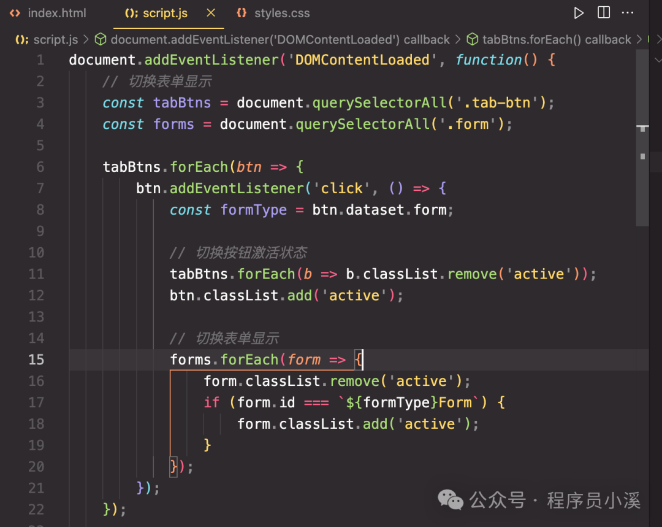Image resolution: width=662 pixels, height=527 pixels.
Task: Expand the tabBtns.forEach() callback breadcrumb
Action: coord(557,40)
